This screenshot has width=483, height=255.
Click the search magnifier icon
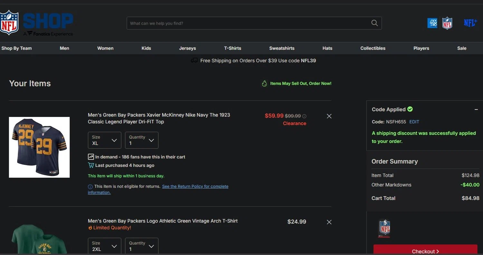click(x=374, y=23)
